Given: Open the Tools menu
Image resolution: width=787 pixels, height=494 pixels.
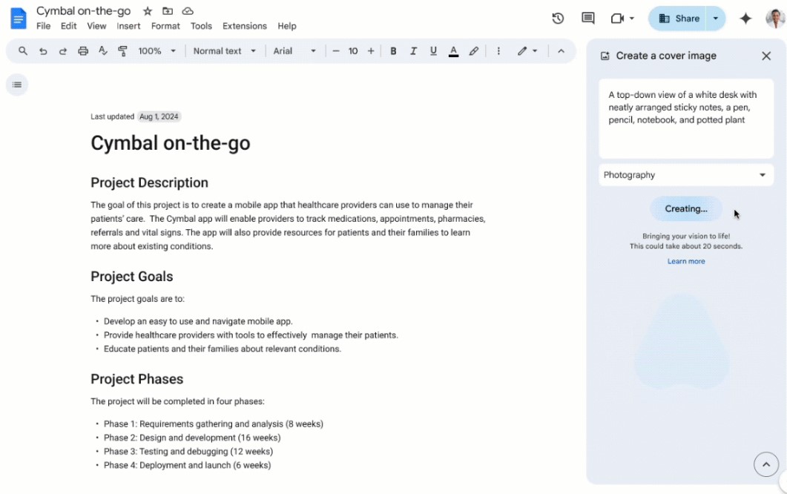Looking at the screenshot, I should tap(201, 26).
